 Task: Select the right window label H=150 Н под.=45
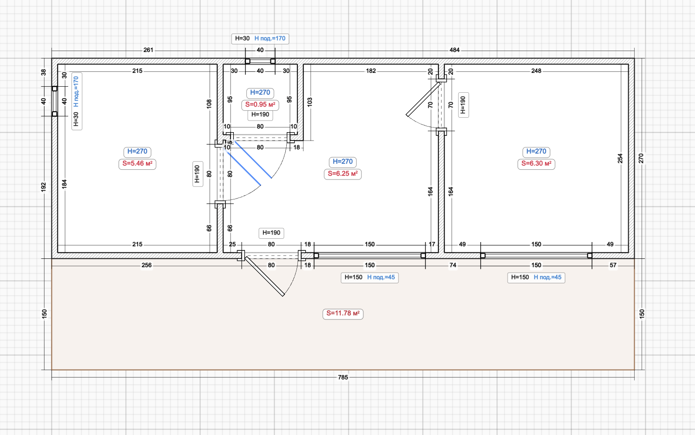pyautogui.click(x=536, y=277)
